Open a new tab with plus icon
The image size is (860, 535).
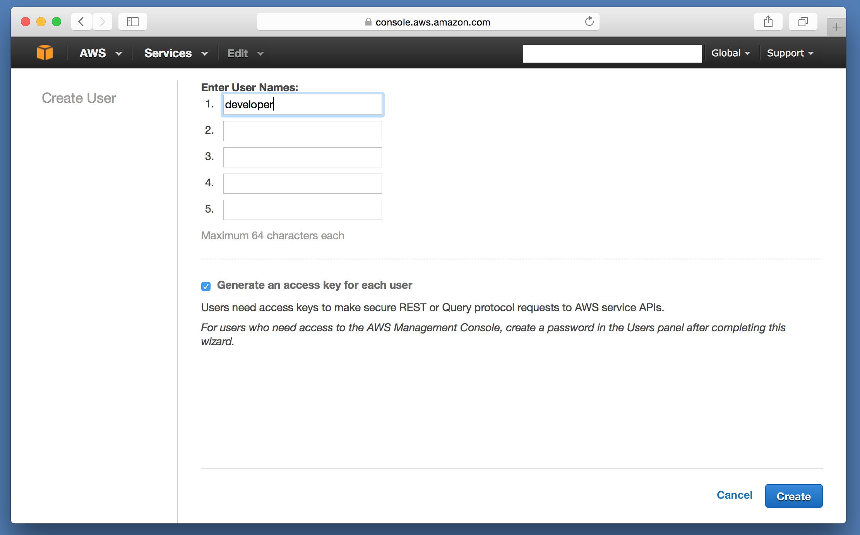point(836,27)
